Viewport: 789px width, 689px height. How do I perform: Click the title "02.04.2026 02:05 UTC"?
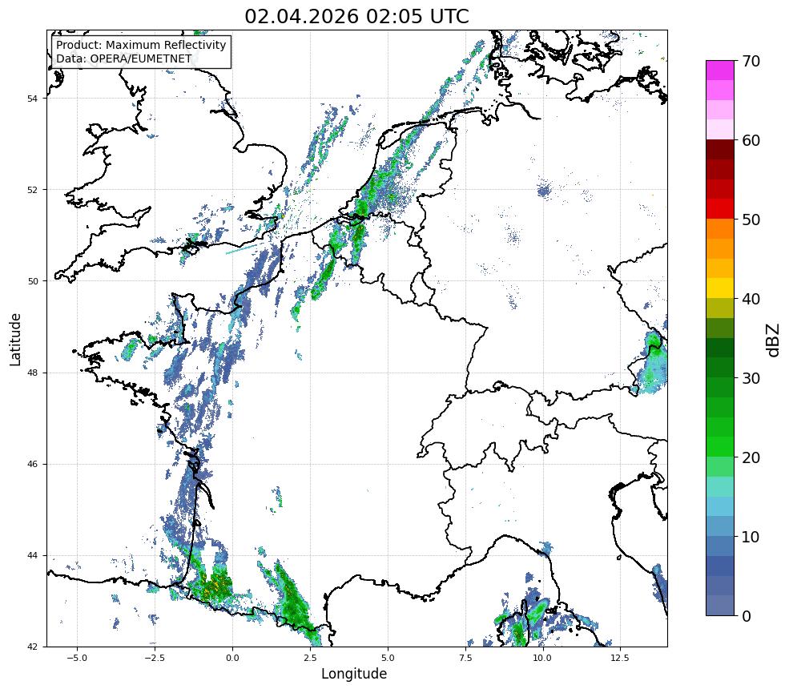pyautogui.click(x=356, y=17)
